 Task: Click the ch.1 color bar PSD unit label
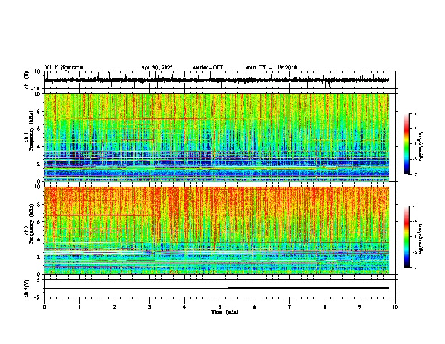point(421,147)
